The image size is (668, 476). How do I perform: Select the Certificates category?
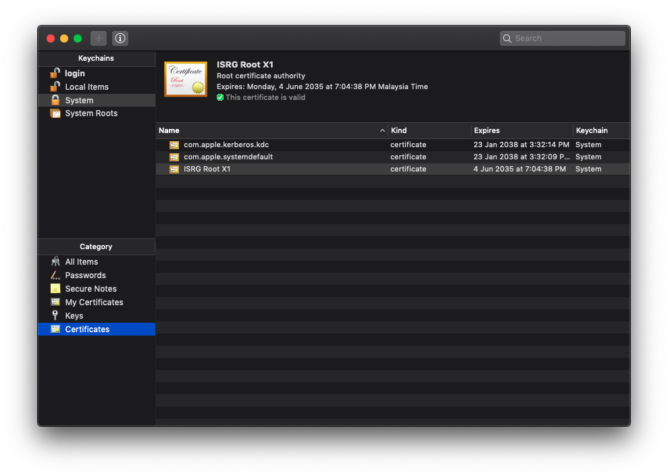pos(87,329)
